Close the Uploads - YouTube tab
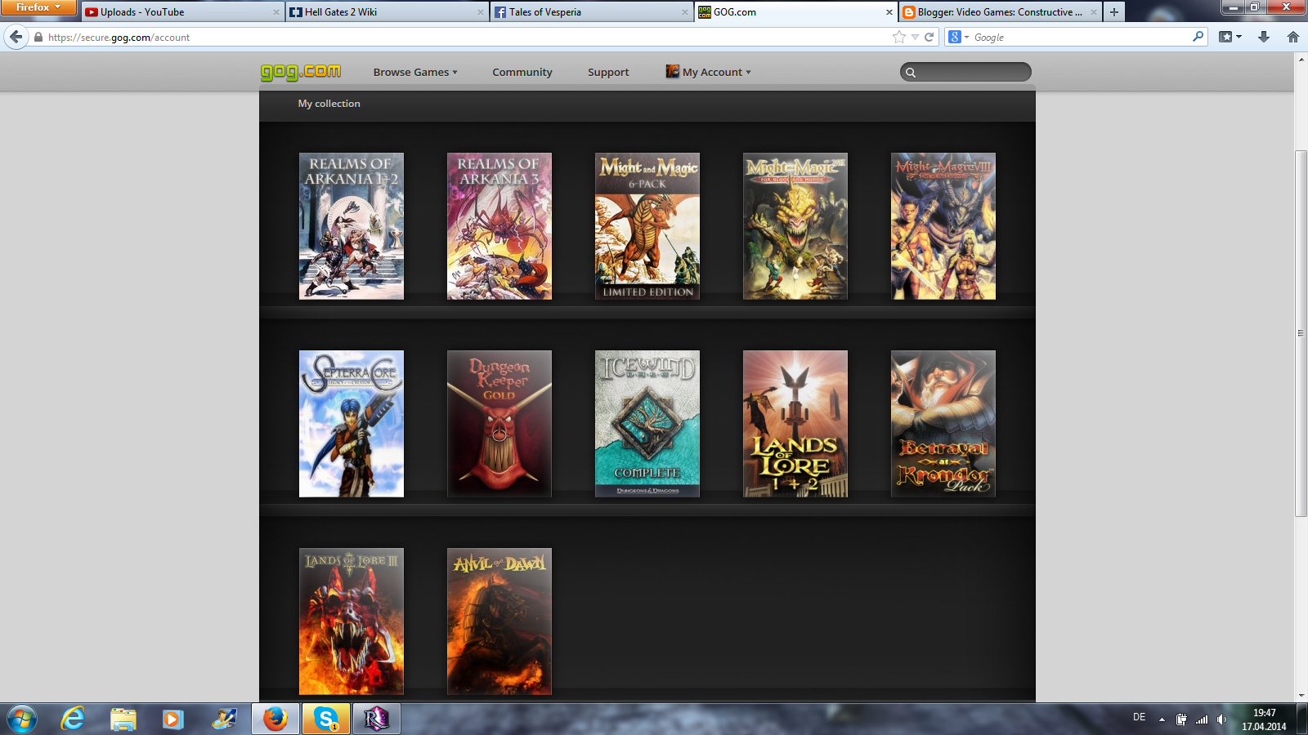The image size is (1308, 735). pyautogui.click(x=275, y=12)
